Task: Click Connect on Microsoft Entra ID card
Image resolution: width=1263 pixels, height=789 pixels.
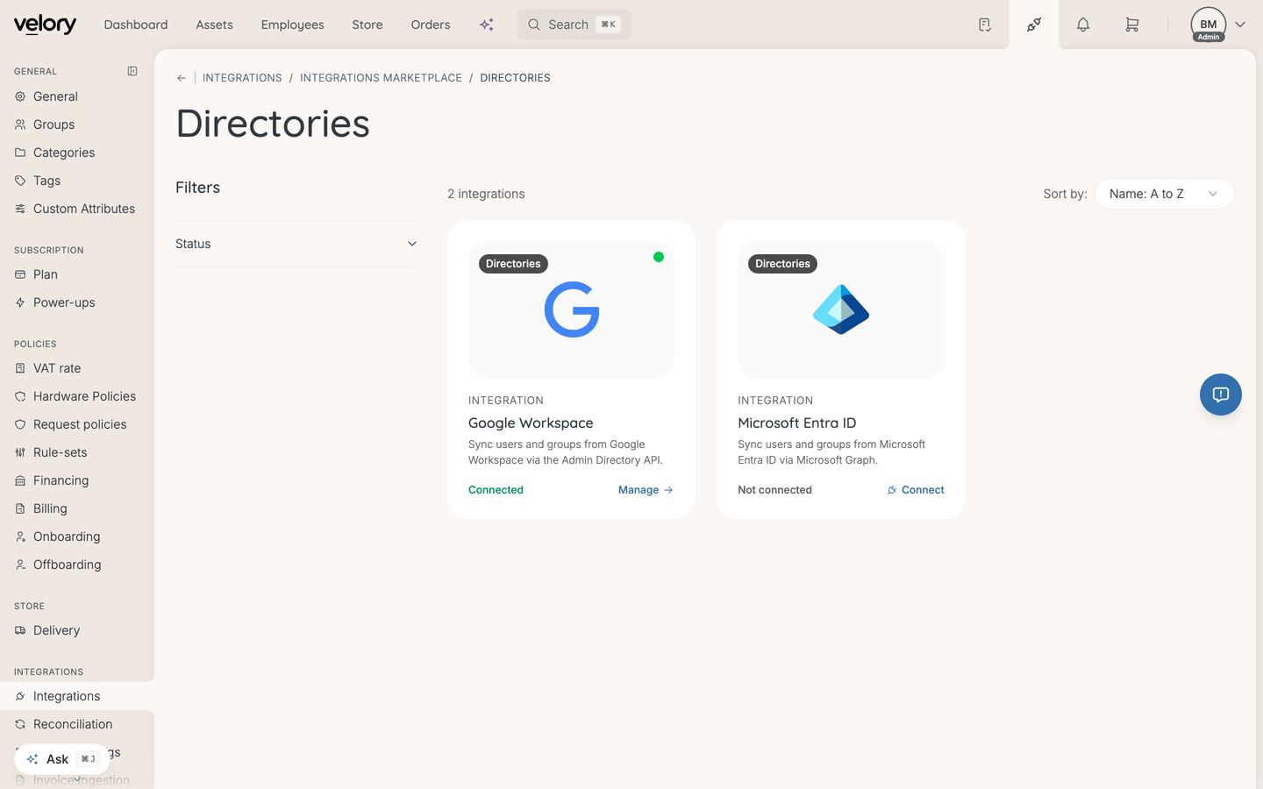Action: (x=916, y=490)
